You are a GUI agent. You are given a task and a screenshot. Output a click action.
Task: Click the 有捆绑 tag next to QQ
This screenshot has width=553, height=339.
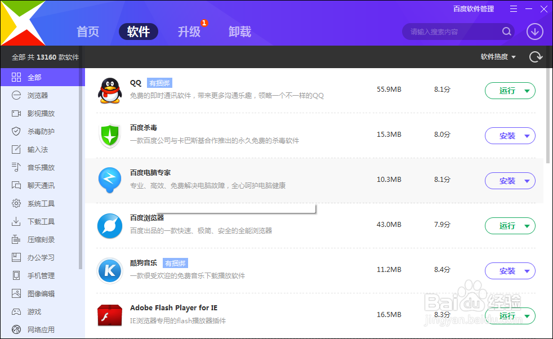[x=159, y=83]
